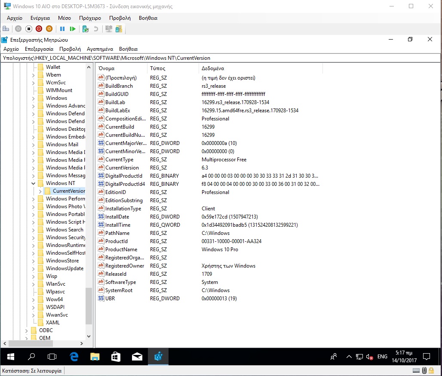Open the Action Center notification icon
Viewport: 442px width, 376px height.
click(427, 357)
